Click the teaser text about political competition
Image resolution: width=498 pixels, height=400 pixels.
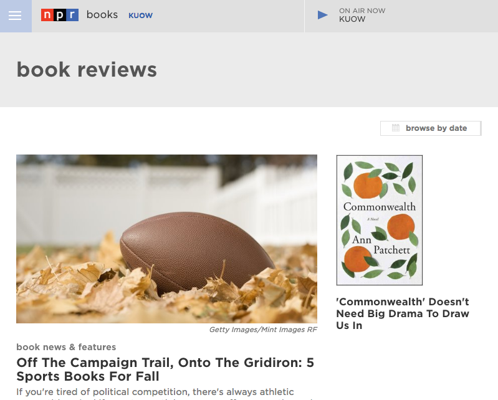click(155, 392)
